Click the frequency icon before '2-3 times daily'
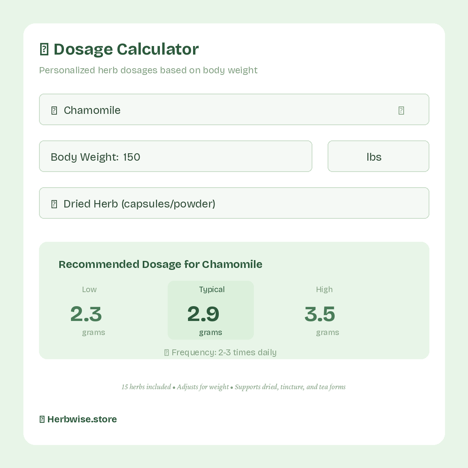This screenshot has width=468, height=468. pos(166,352)
